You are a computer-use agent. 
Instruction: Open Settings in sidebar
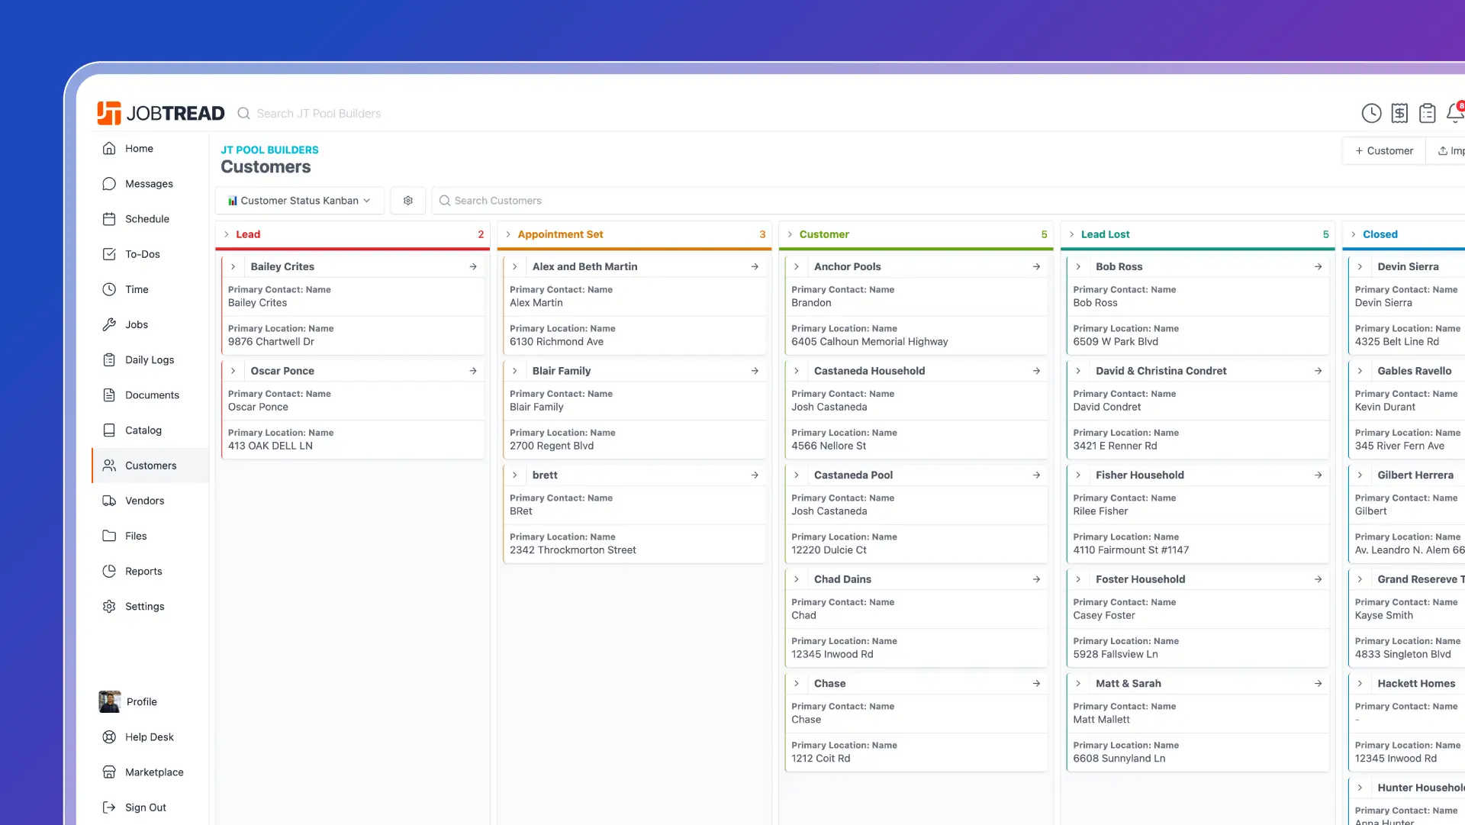(x=150, y=607)
